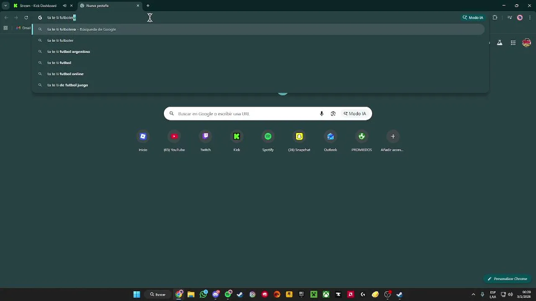Reload the page
The width and height of the screenshot is (536, 301).
pyautogui.click(x=26, y=18)
